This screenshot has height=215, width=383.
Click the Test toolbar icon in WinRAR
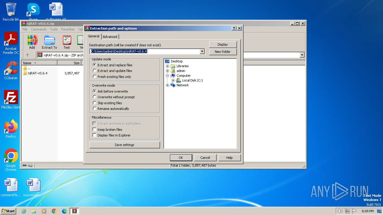(67, 42)
